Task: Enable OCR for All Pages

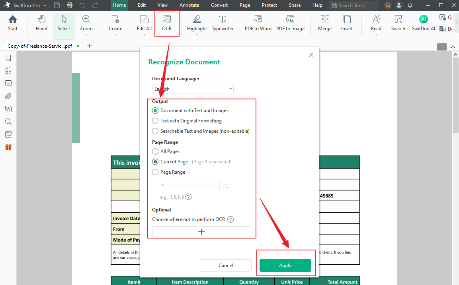Action: pyautogui.click(x=155, y=151)
